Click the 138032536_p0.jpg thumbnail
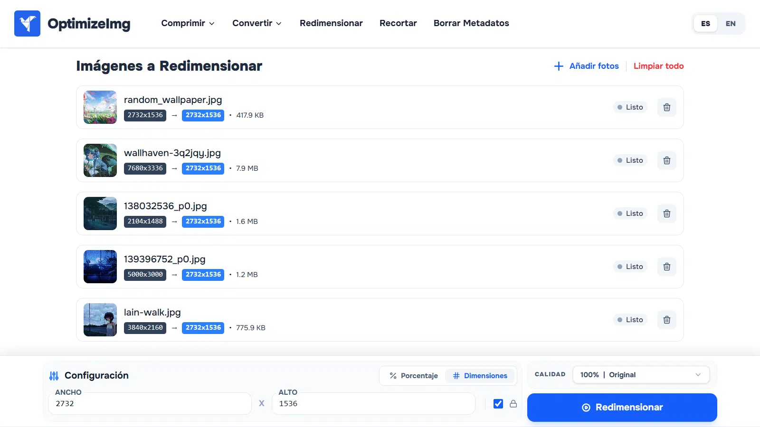 100,213
